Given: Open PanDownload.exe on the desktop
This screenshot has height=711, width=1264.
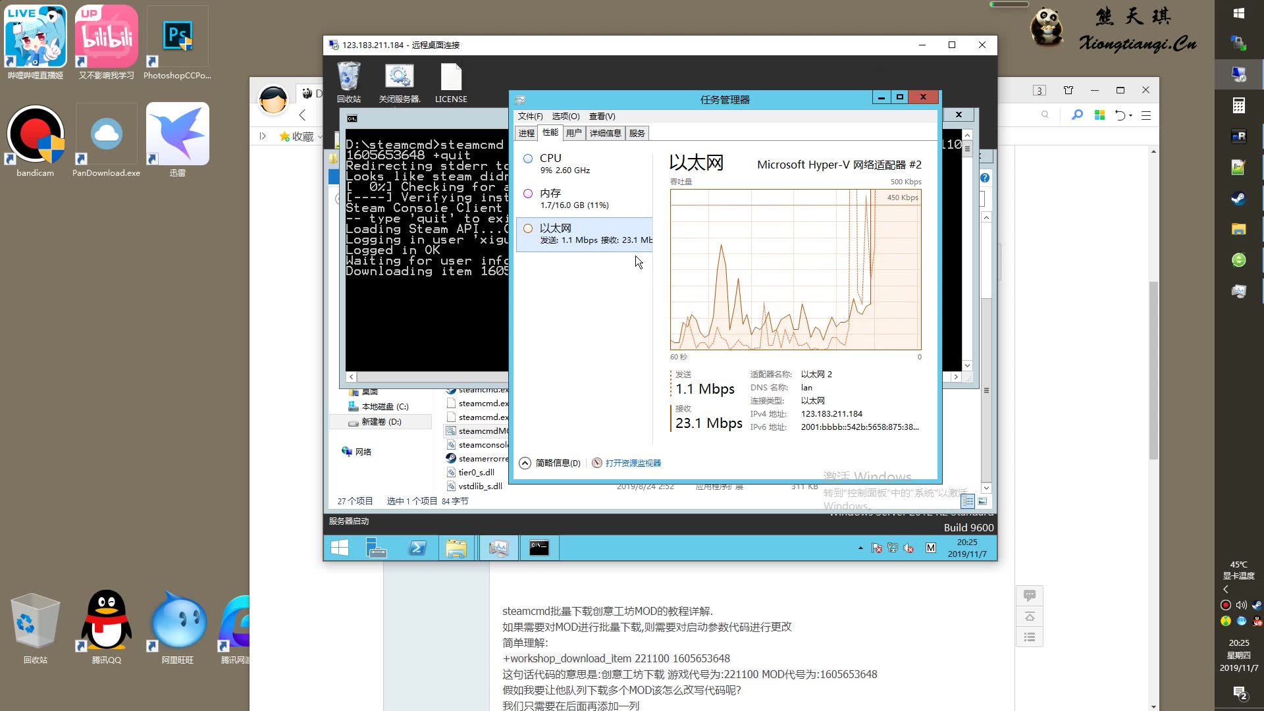Looking at the screenshot, I should point(106,141).
